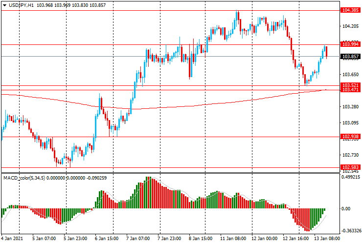The height and width of the screenshot is (244, 362).
Task: Select the red 103.994 price level label
Action: pyautogui.click(x=350, y=44)
